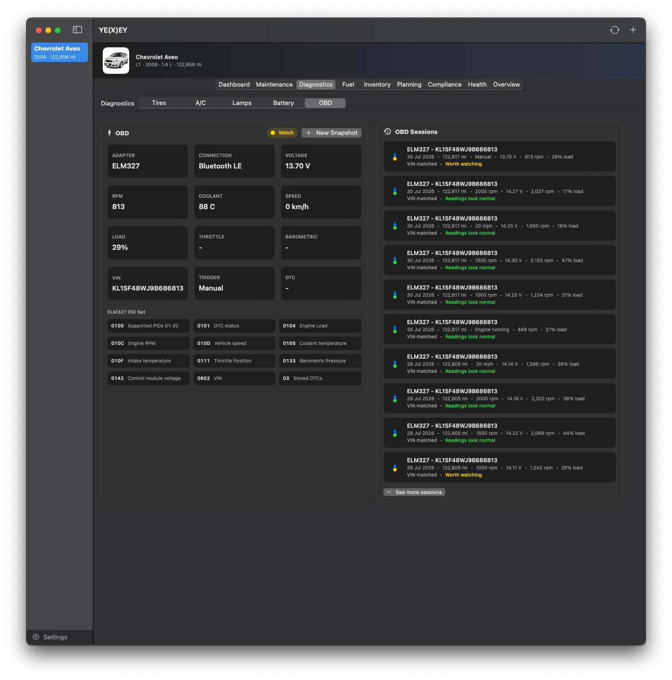
Task: Select the A/C diagnostics segment
Action: 201,103
